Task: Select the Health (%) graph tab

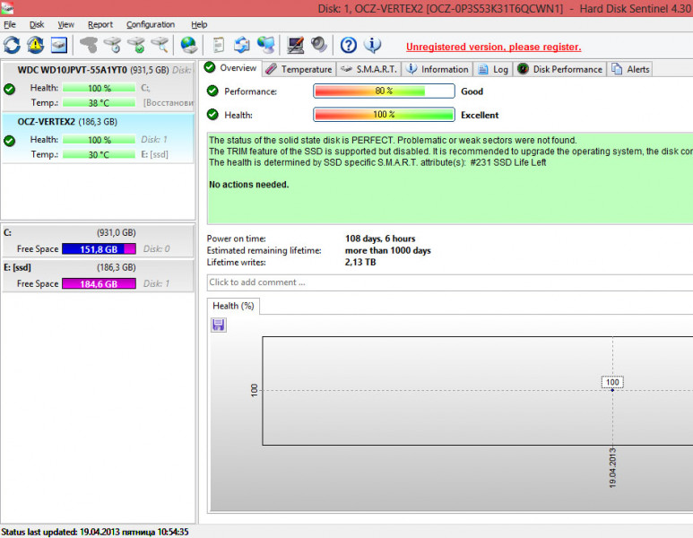Action: pos(233,306)
